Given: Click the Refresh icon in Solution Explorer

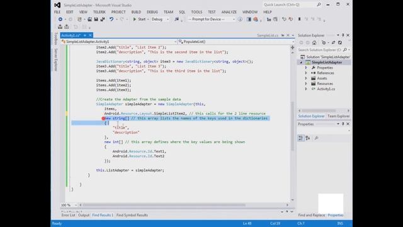Looking at the screenshot, I should point(340,43).
